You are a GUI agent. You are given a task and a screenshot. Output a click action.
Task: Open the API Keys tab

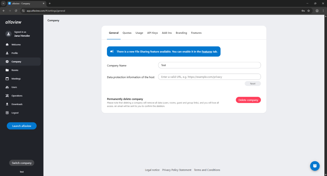(x=152, y=33)
